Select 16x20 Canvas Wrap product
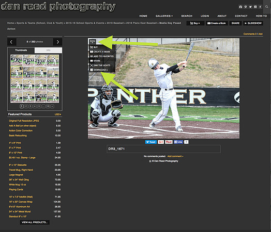The image size is (271, 232). click(21, 202)
